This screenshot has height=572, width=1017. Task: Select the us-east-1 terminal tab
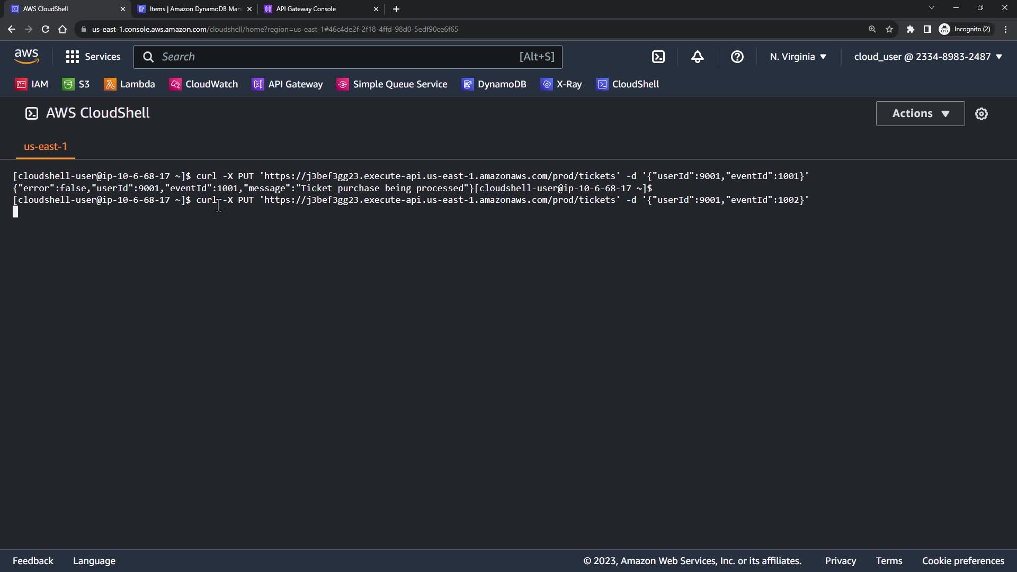[46, 147]
